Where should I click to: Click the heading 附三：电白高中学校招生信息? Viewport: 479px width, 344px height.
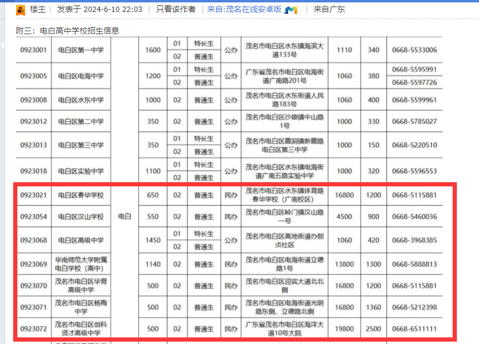tap(68, 31)
